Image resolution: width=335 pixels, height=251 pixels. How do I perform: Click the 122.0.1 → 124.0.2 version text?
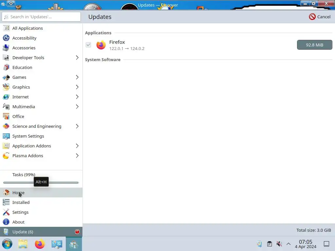tap(127, 48)
